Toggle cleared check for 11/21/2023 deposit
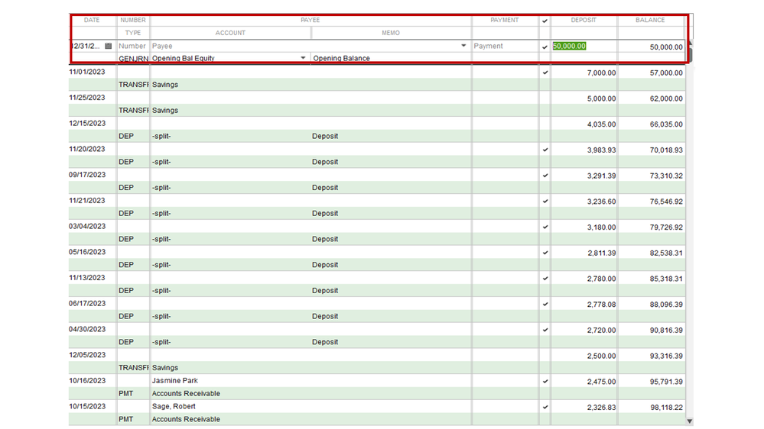 tap(545, 201)
